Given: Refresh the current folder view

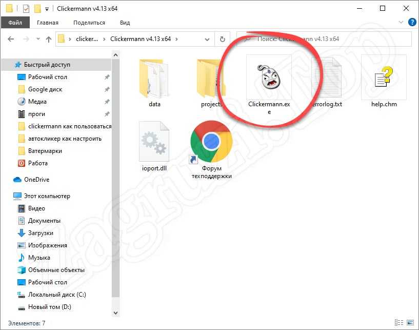Looking at the screenshot, I should [x=222, y=39].
